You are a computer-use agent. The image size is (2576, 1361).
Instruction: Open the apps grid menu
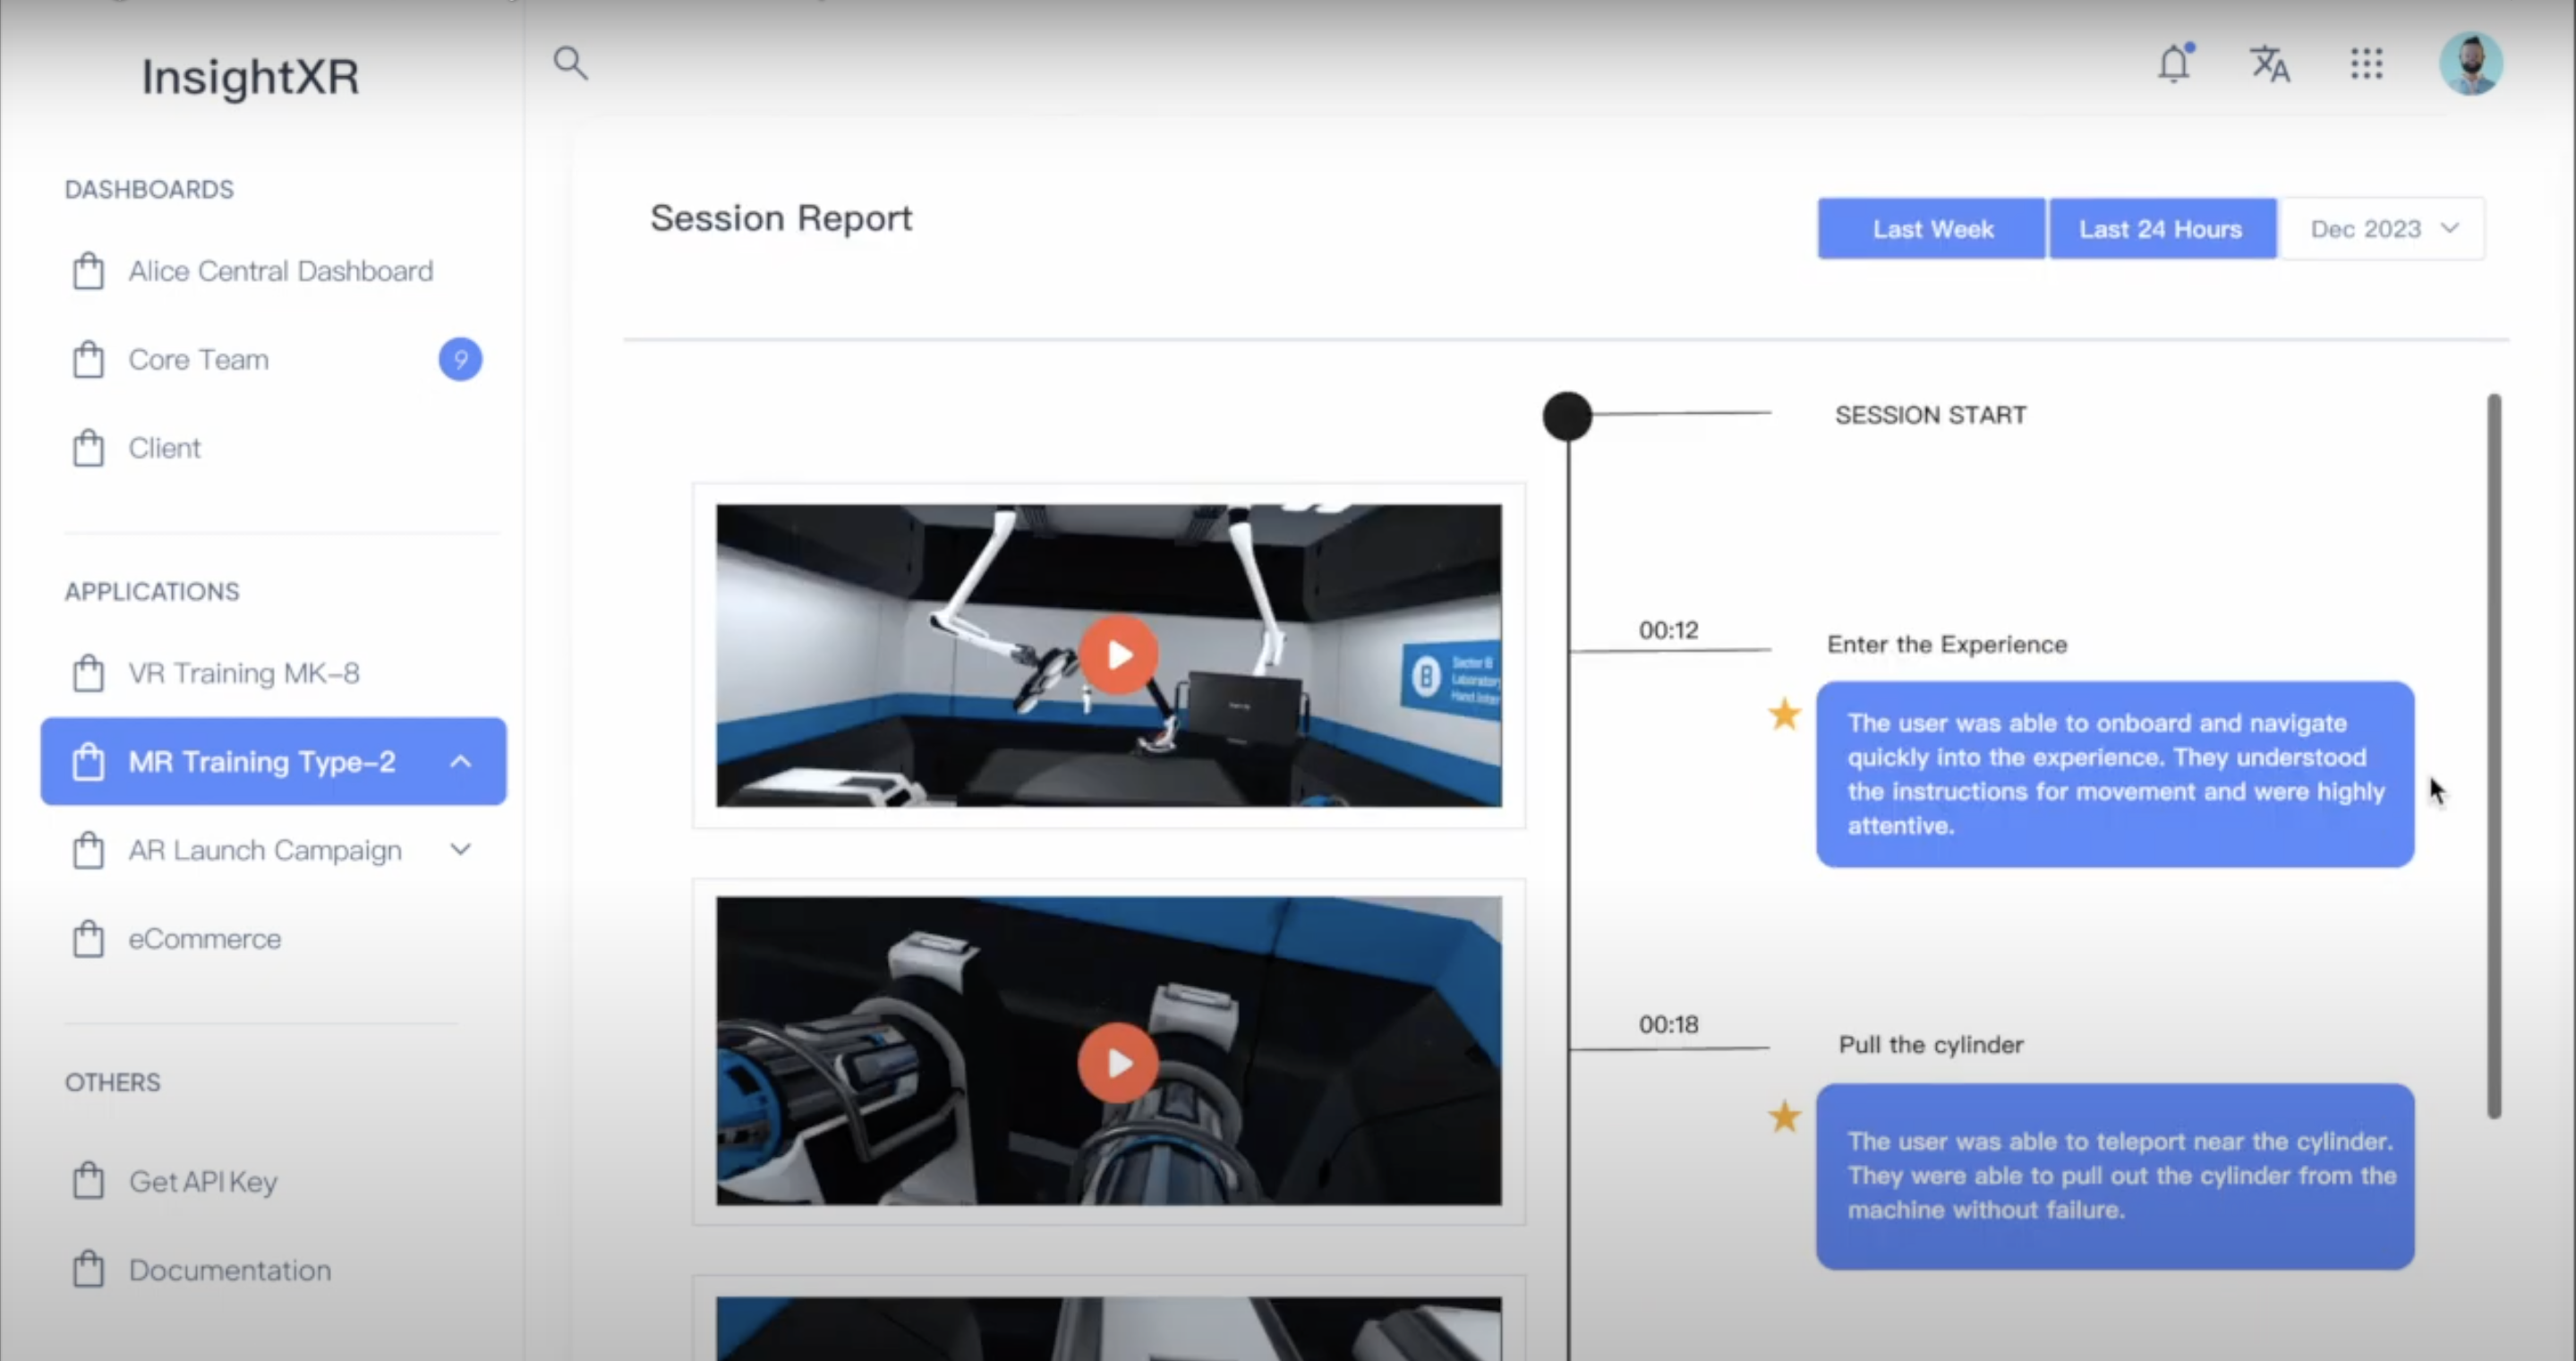[2366, 64]
